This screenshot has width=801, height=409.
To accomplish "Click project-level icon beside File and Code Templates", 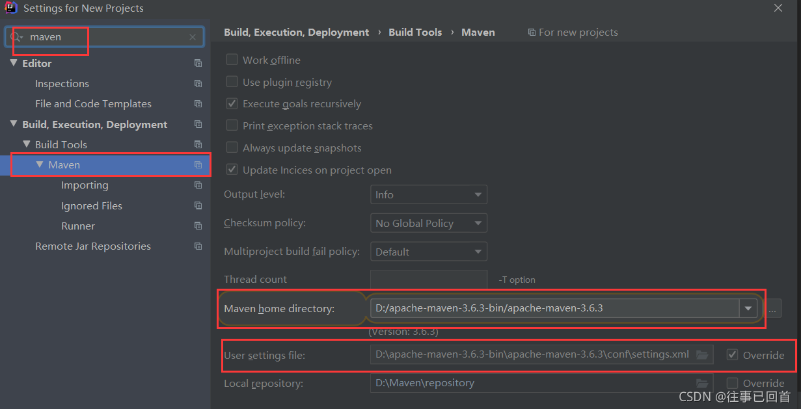I will (x=198, y=104).
